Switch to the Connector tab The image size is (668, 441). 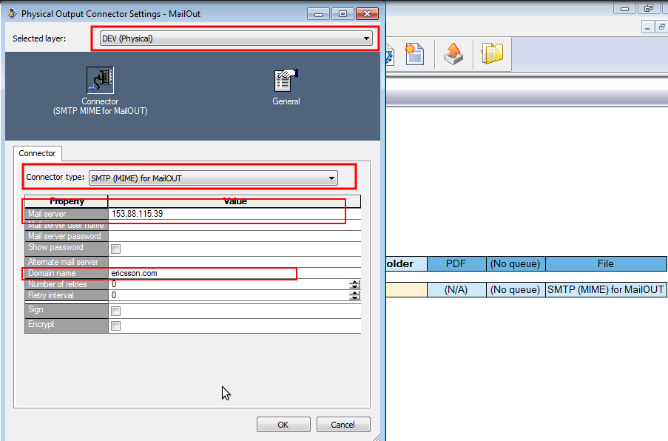[x=37, y=153]
